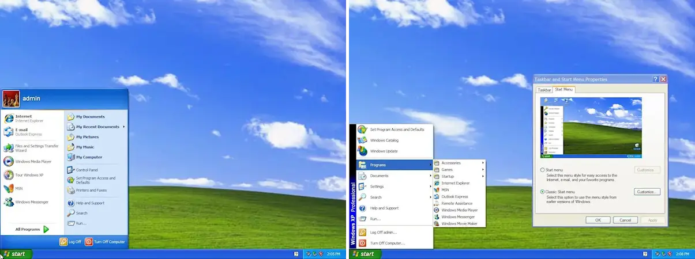Open Remote Assistance in Programs submenu
Viewport: 695px width, 259px height.
coord(457,203)
